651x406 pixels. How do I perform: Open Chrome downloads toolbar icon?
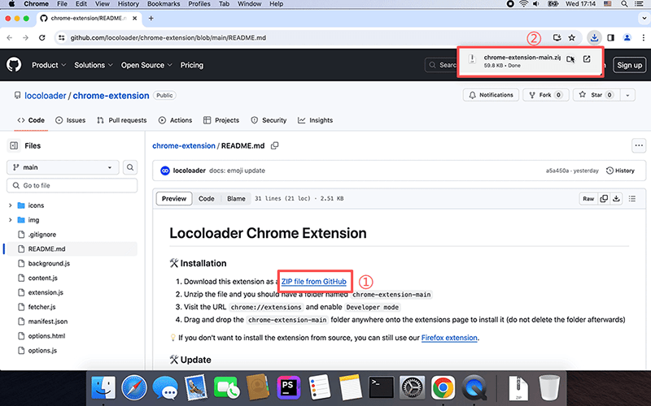tap(594, 37)
